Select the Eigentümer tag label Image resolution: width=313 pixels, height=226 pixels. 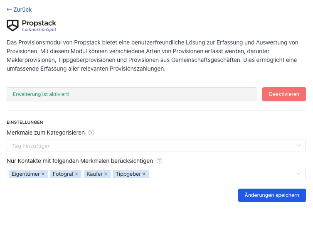click(26, 174)
